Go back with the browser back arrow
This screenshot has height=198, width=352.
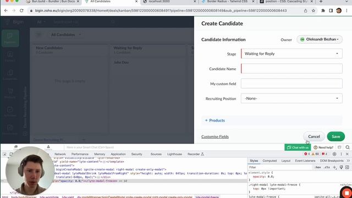point(6,10)
